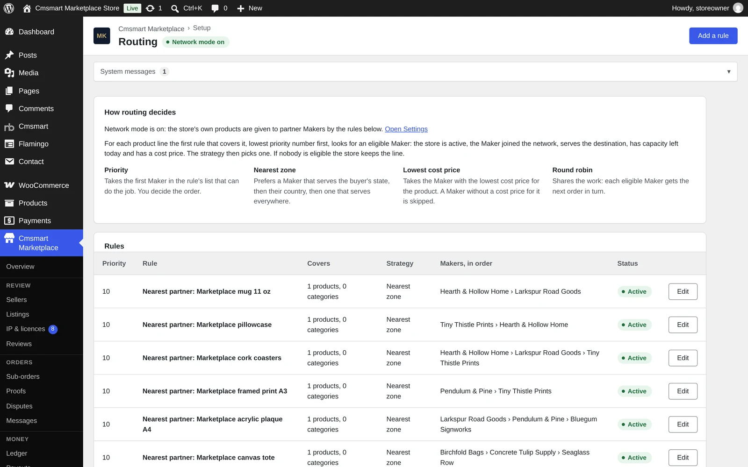Open the Cmsmart item under Comments
This screenshot has width=748, height=467.
33,127
